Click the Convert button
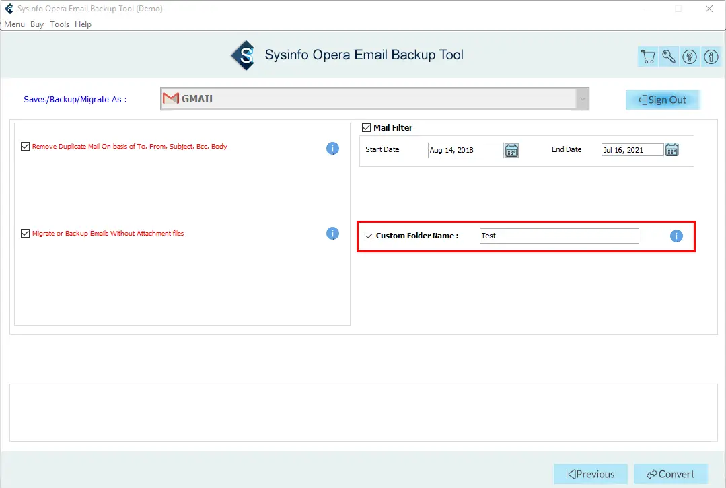726x488 pixels. click(x=670, y=474)
